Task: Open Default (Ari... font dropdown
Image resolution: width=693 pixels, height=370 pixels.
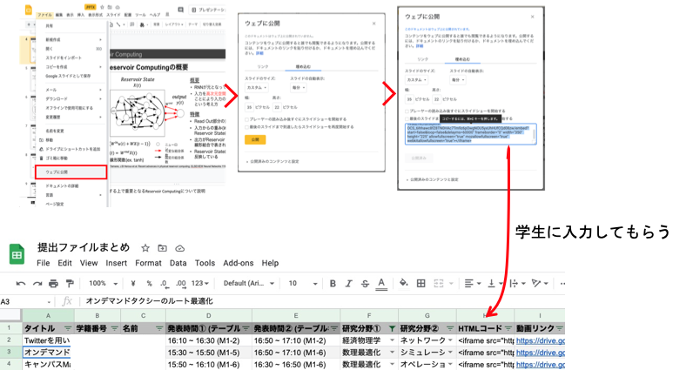Action: tap(249, 283)
